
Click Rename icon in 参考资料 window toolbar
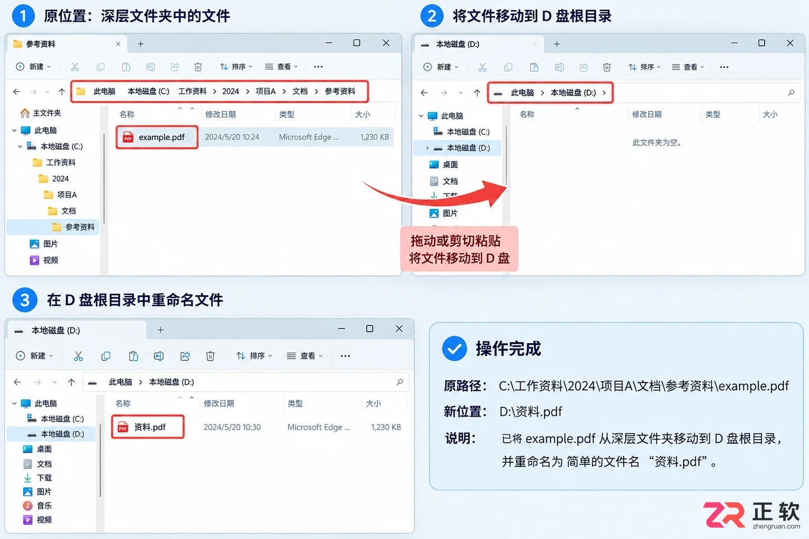[x=151, y=67]
